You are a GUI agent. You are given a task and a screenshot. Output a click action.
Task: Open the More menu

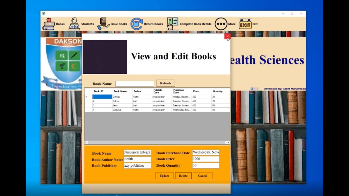point(225,24)
